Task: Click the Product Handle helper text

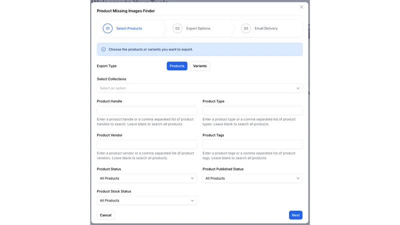Action: 145,121
